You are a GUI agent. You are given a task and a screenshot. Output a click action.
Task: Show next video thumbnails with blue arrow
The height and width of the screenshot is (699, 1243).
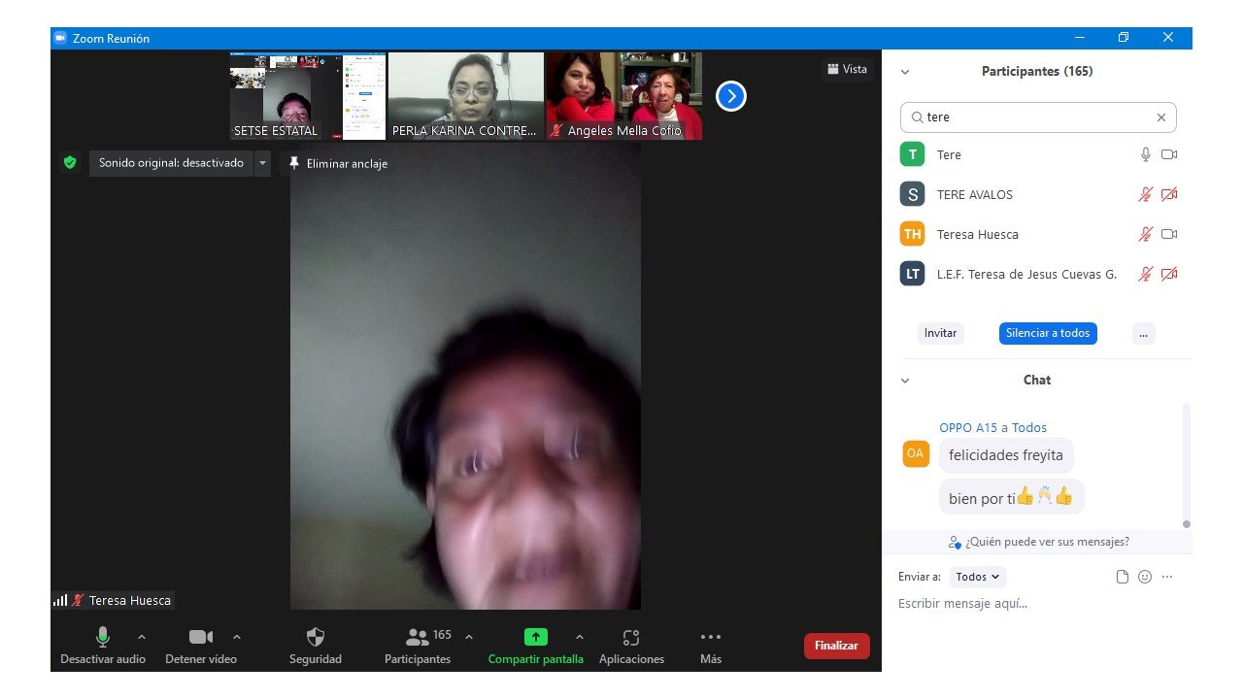click(731, 96)
